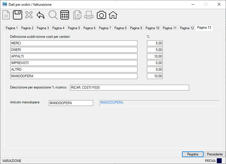Open the calculator keypad icon

[65, 15]
